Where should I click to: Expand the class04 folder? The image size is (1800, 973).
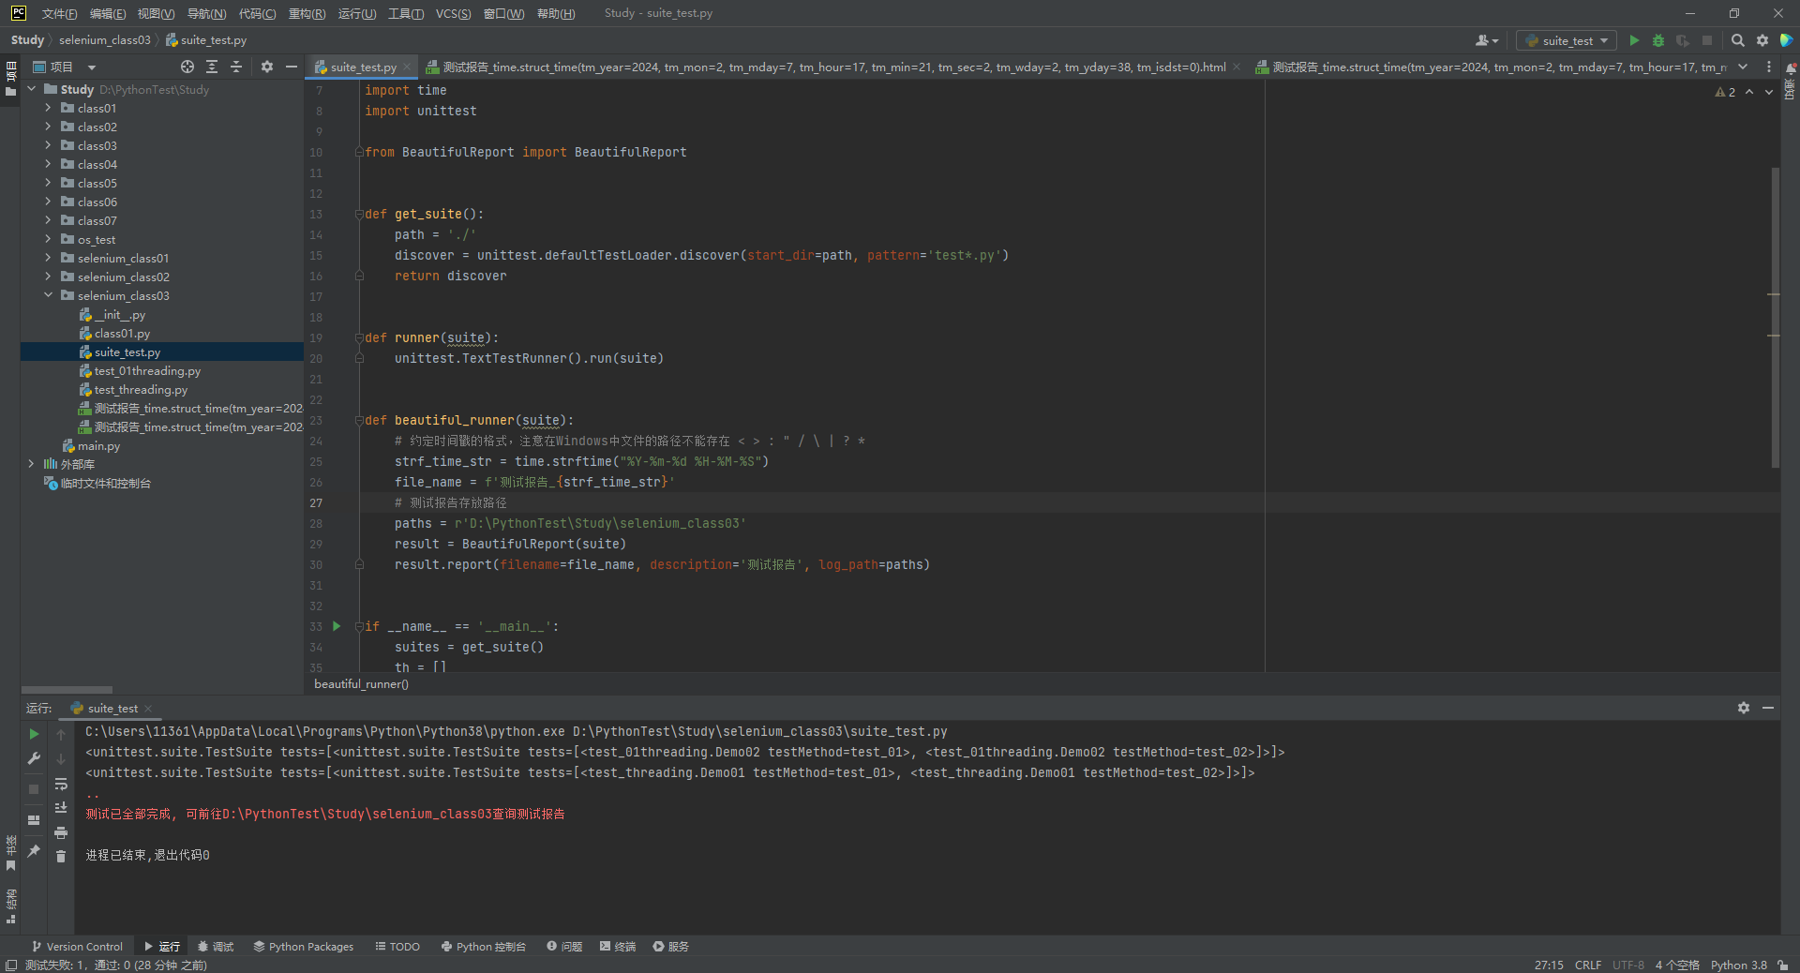tap(48, 164)
